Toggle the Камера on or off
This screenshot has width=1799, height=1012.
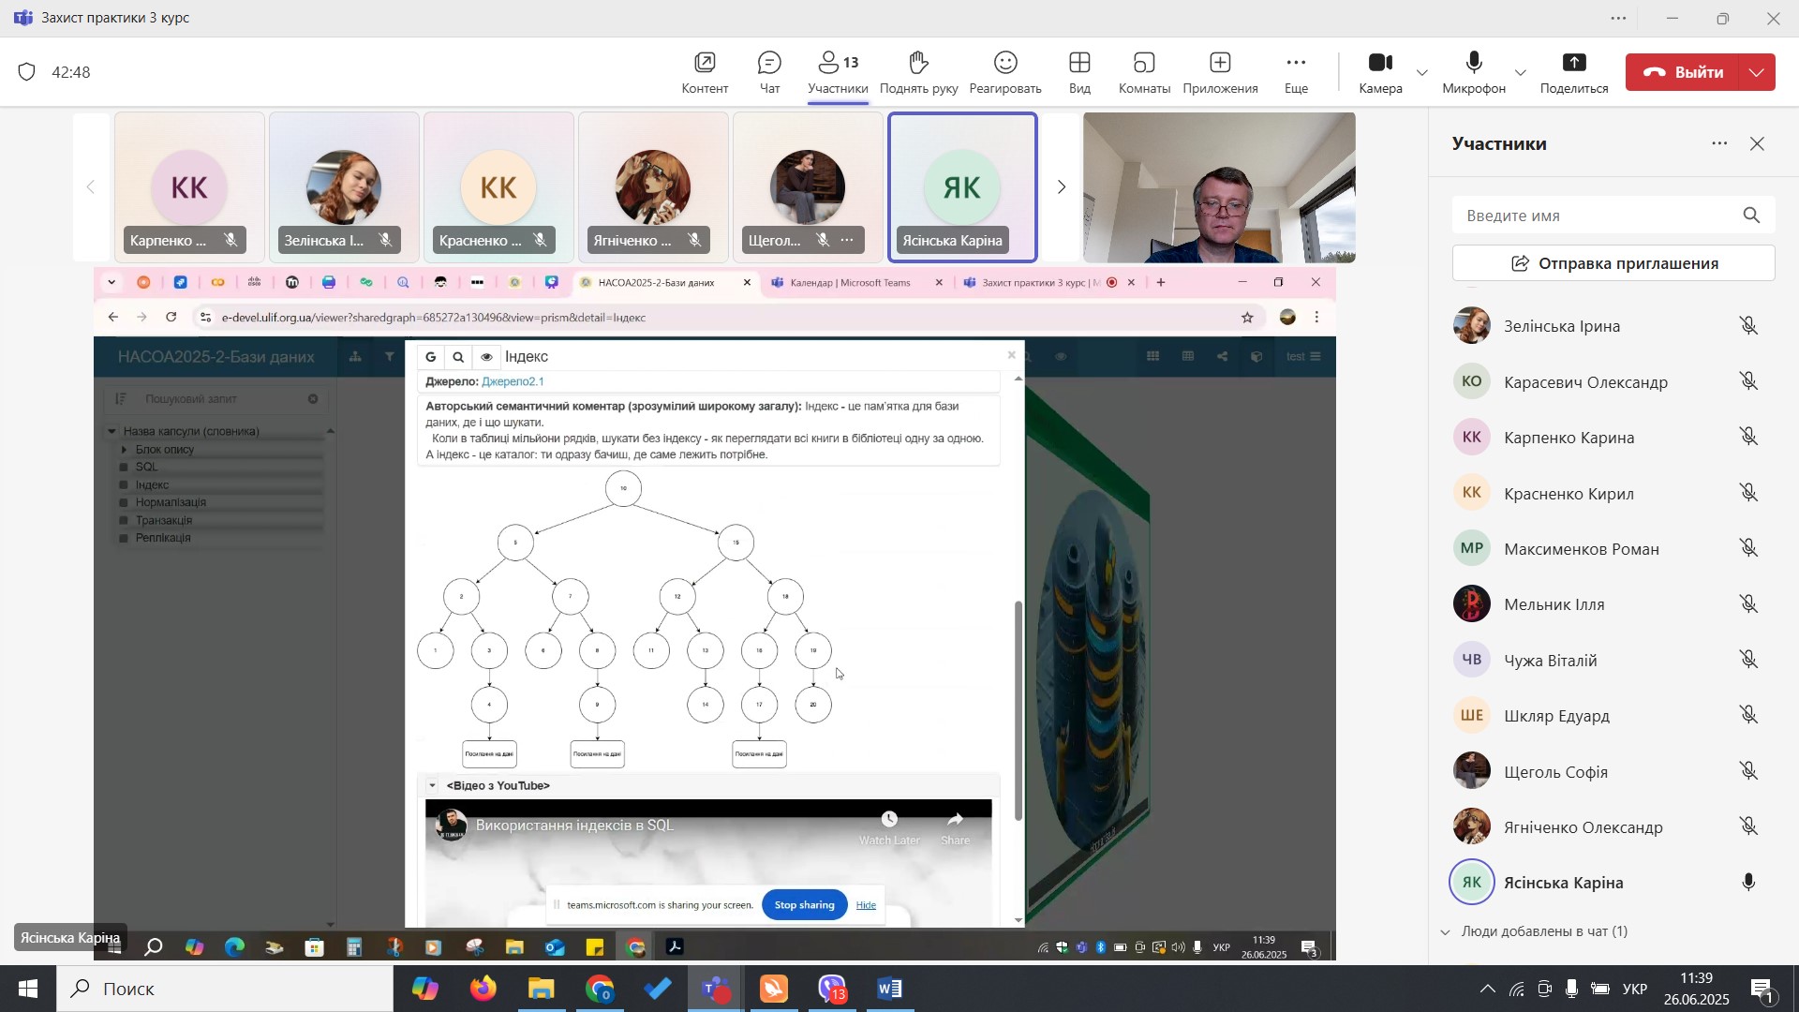click(x=1380, y=73)
